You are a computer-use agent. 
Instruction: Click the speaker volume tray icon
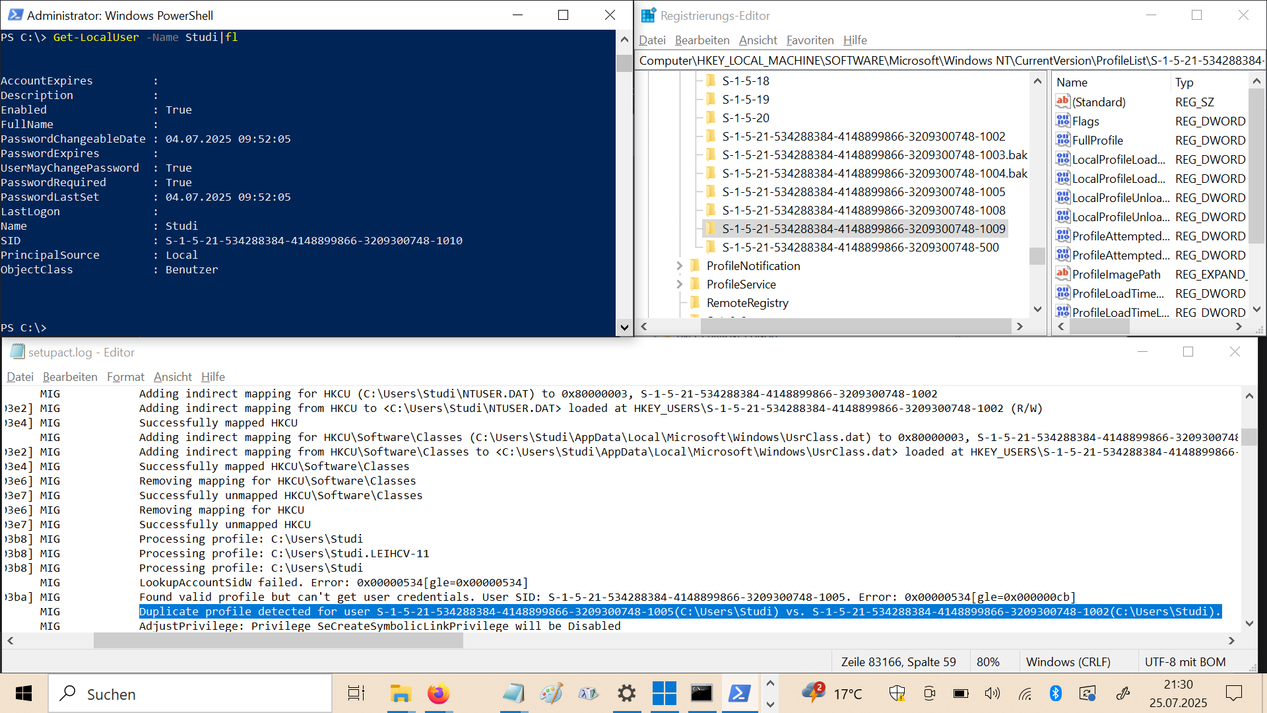pos(992,693)
